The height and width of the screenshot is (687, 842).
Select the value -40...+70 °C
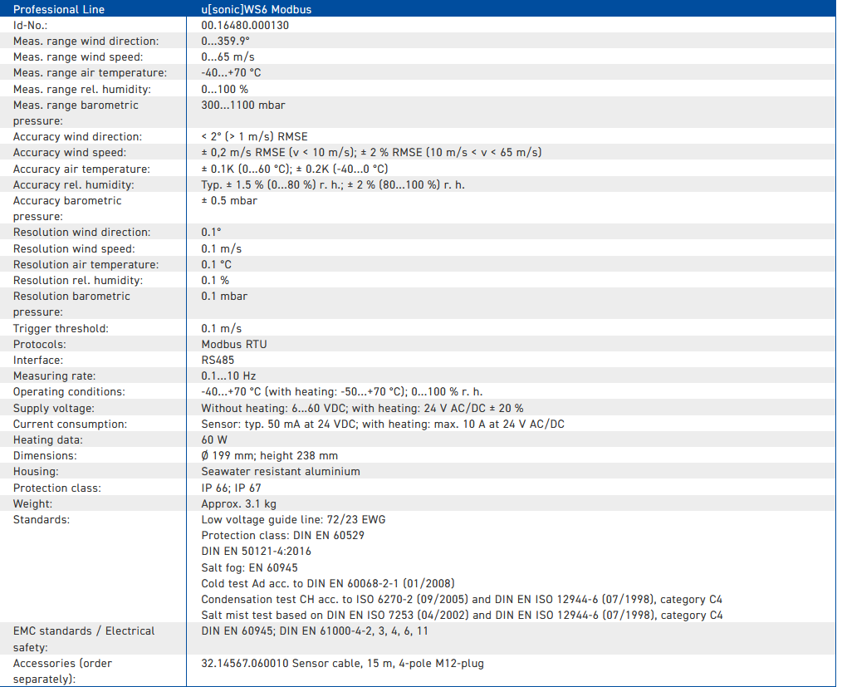tap(231, 72)
